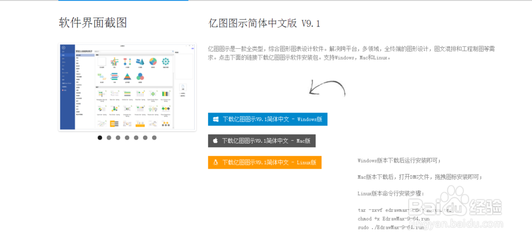Switch to the fifth carousel dot slide
532x242 pixels.
[x=136, y=137]
